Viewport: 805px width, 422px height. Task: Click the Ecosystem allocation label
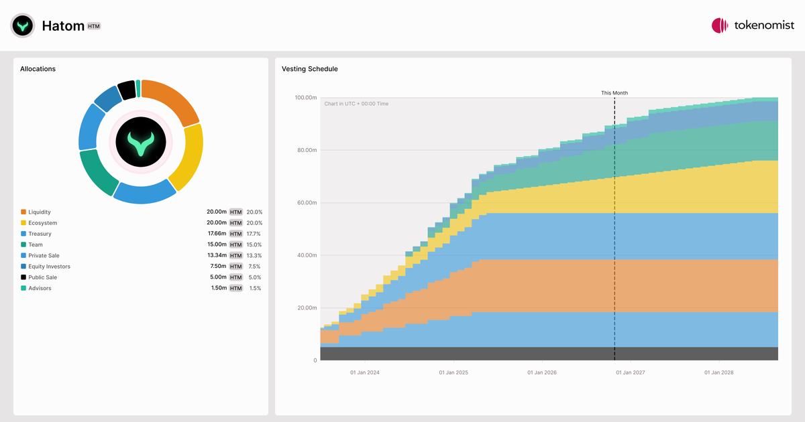tap(43, 223)
